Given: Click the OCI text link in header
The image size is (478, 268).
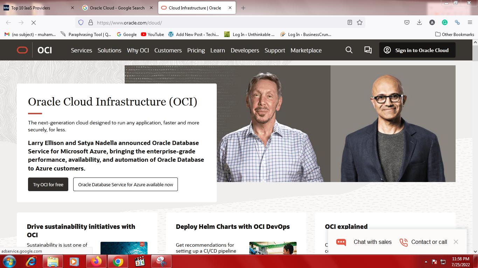Looking at the screenshot, I should 44,50.
